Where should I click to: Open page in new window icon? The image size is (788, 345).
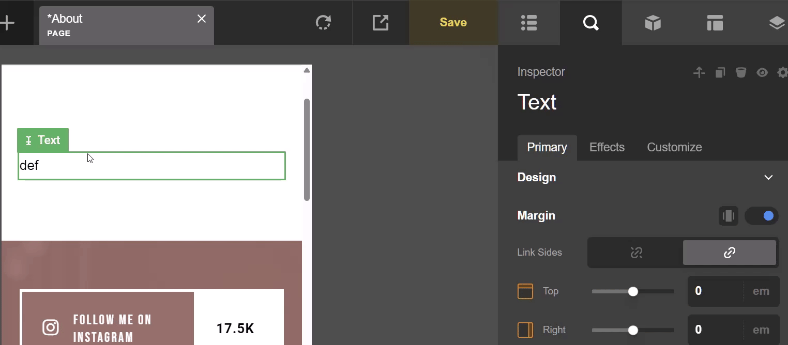coord(381,23)
